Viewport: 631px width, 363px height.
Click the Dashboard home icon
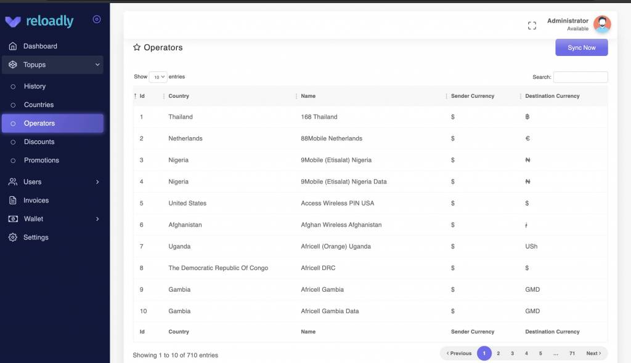coord(13,46)
